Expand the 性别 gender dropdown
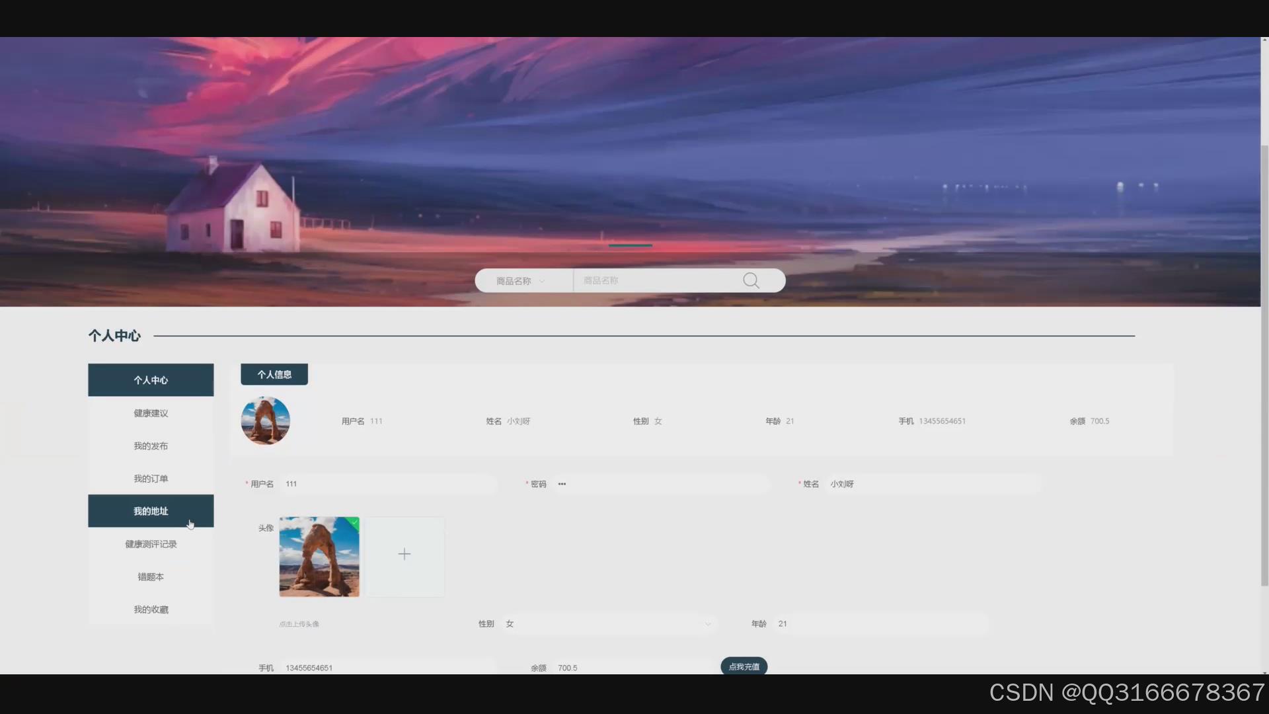The height and width of the screenshot is (714, 1269). 608,624
